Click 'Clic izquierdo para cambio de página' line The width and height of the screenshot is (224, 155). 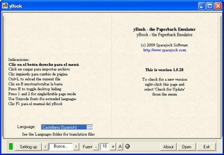[38, 74]
